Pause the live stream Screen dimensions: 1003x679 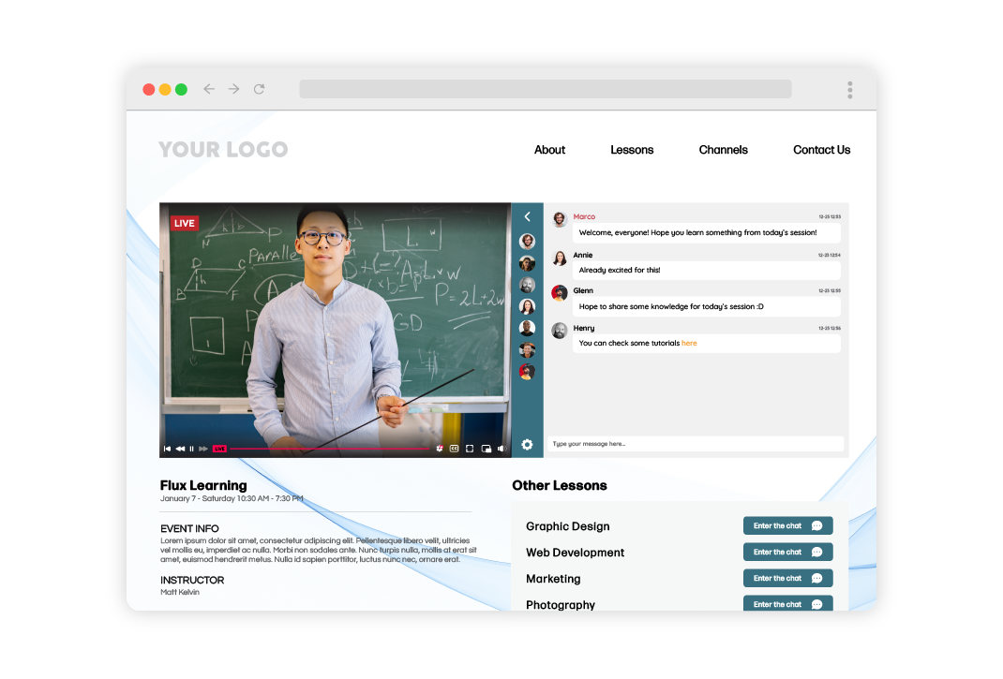192,449
